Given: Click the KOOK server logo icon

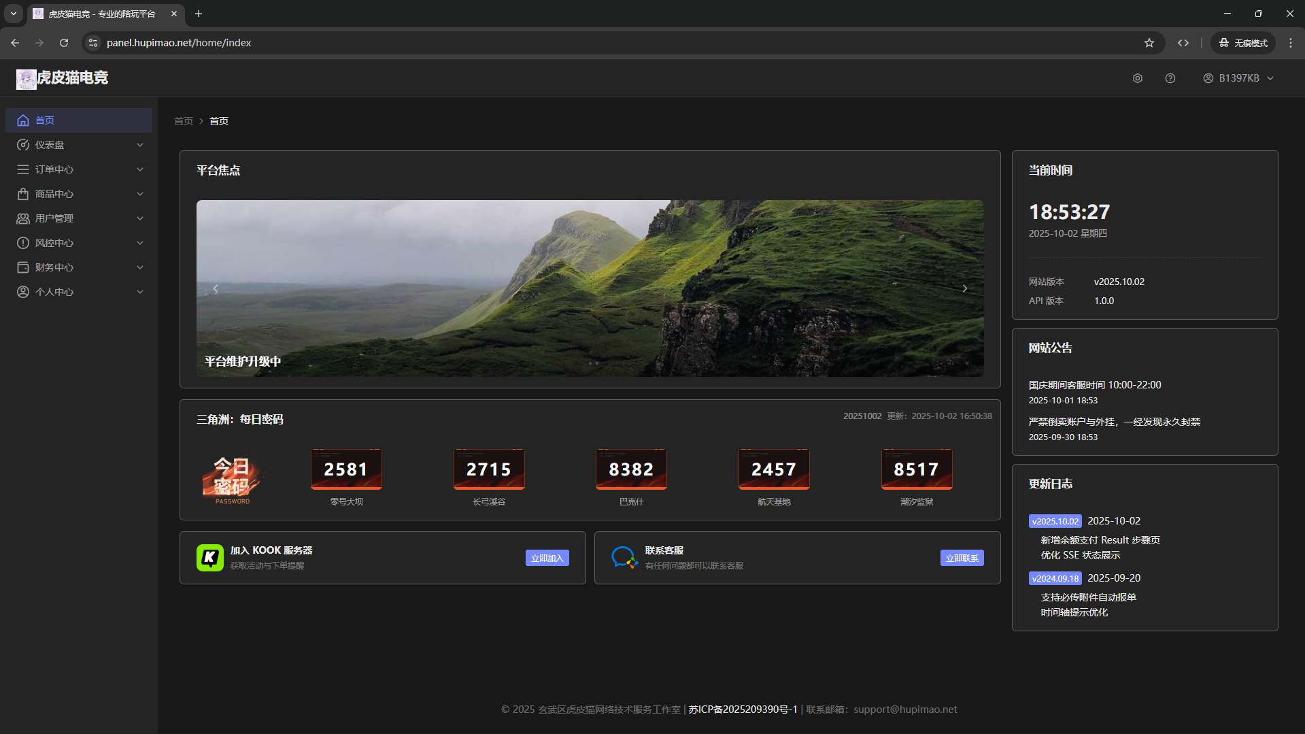Looking at the screenshot, I should [209, 558].
